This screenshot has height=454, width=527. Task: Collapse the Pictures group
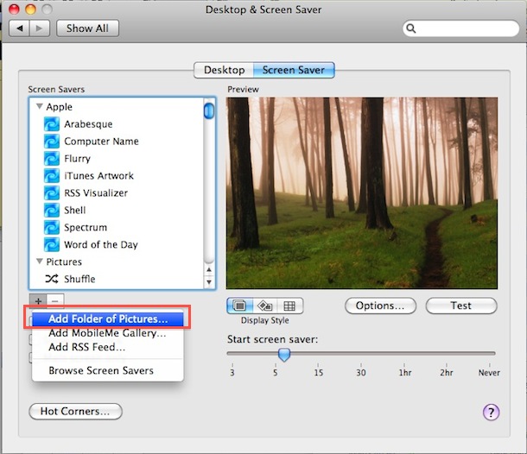pyautogui.click(x=39, y=262)
